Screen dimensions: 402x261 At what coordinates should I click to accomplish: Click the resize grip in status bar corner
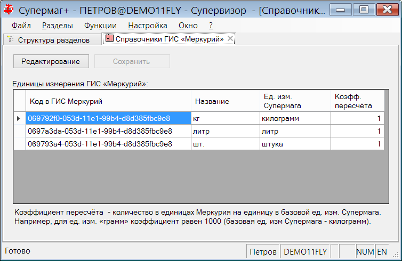tap(395, 254)
